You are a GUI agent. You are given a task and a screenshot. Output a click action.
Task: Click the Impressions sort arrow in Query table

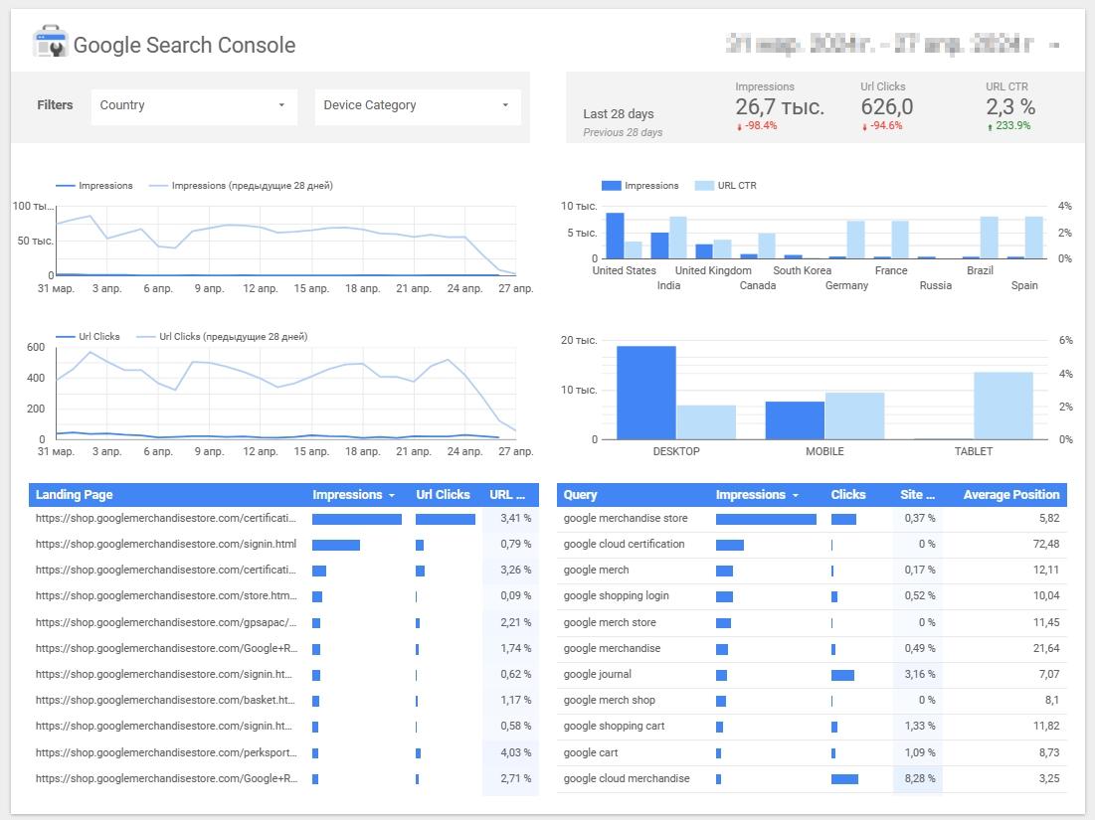pyautogui.click(x=795, y=495)
